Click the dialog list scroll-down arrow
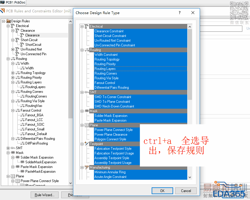The image size is (250, 200). (x=190, y=177)
